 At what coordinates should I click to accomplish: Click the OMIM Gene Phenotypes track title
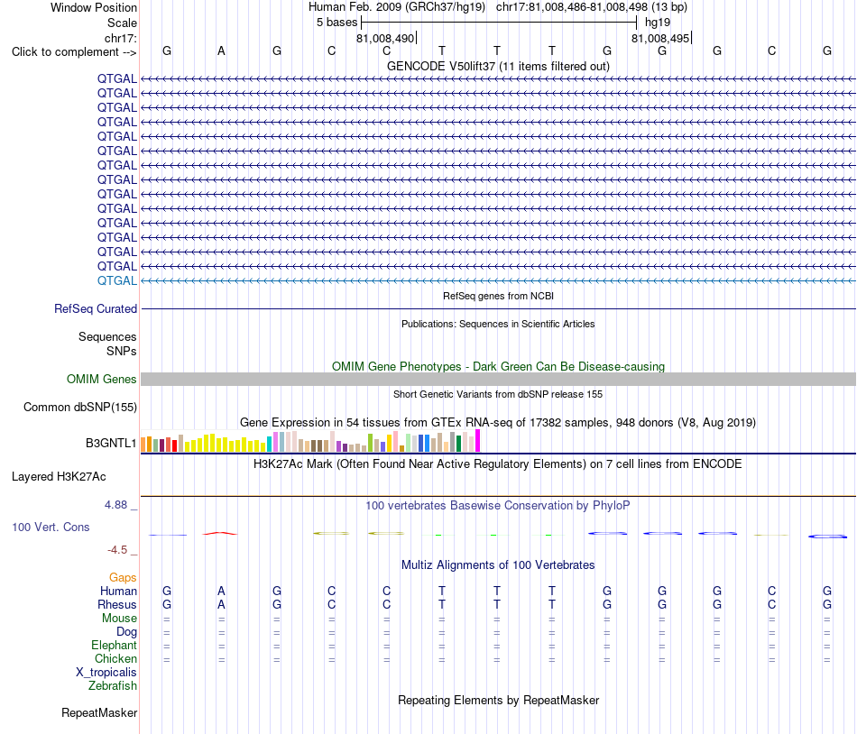(498, 366)
